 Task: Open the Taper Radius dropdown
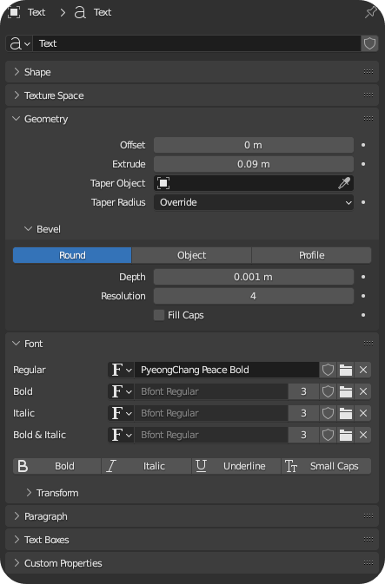[x=254, y=202]
